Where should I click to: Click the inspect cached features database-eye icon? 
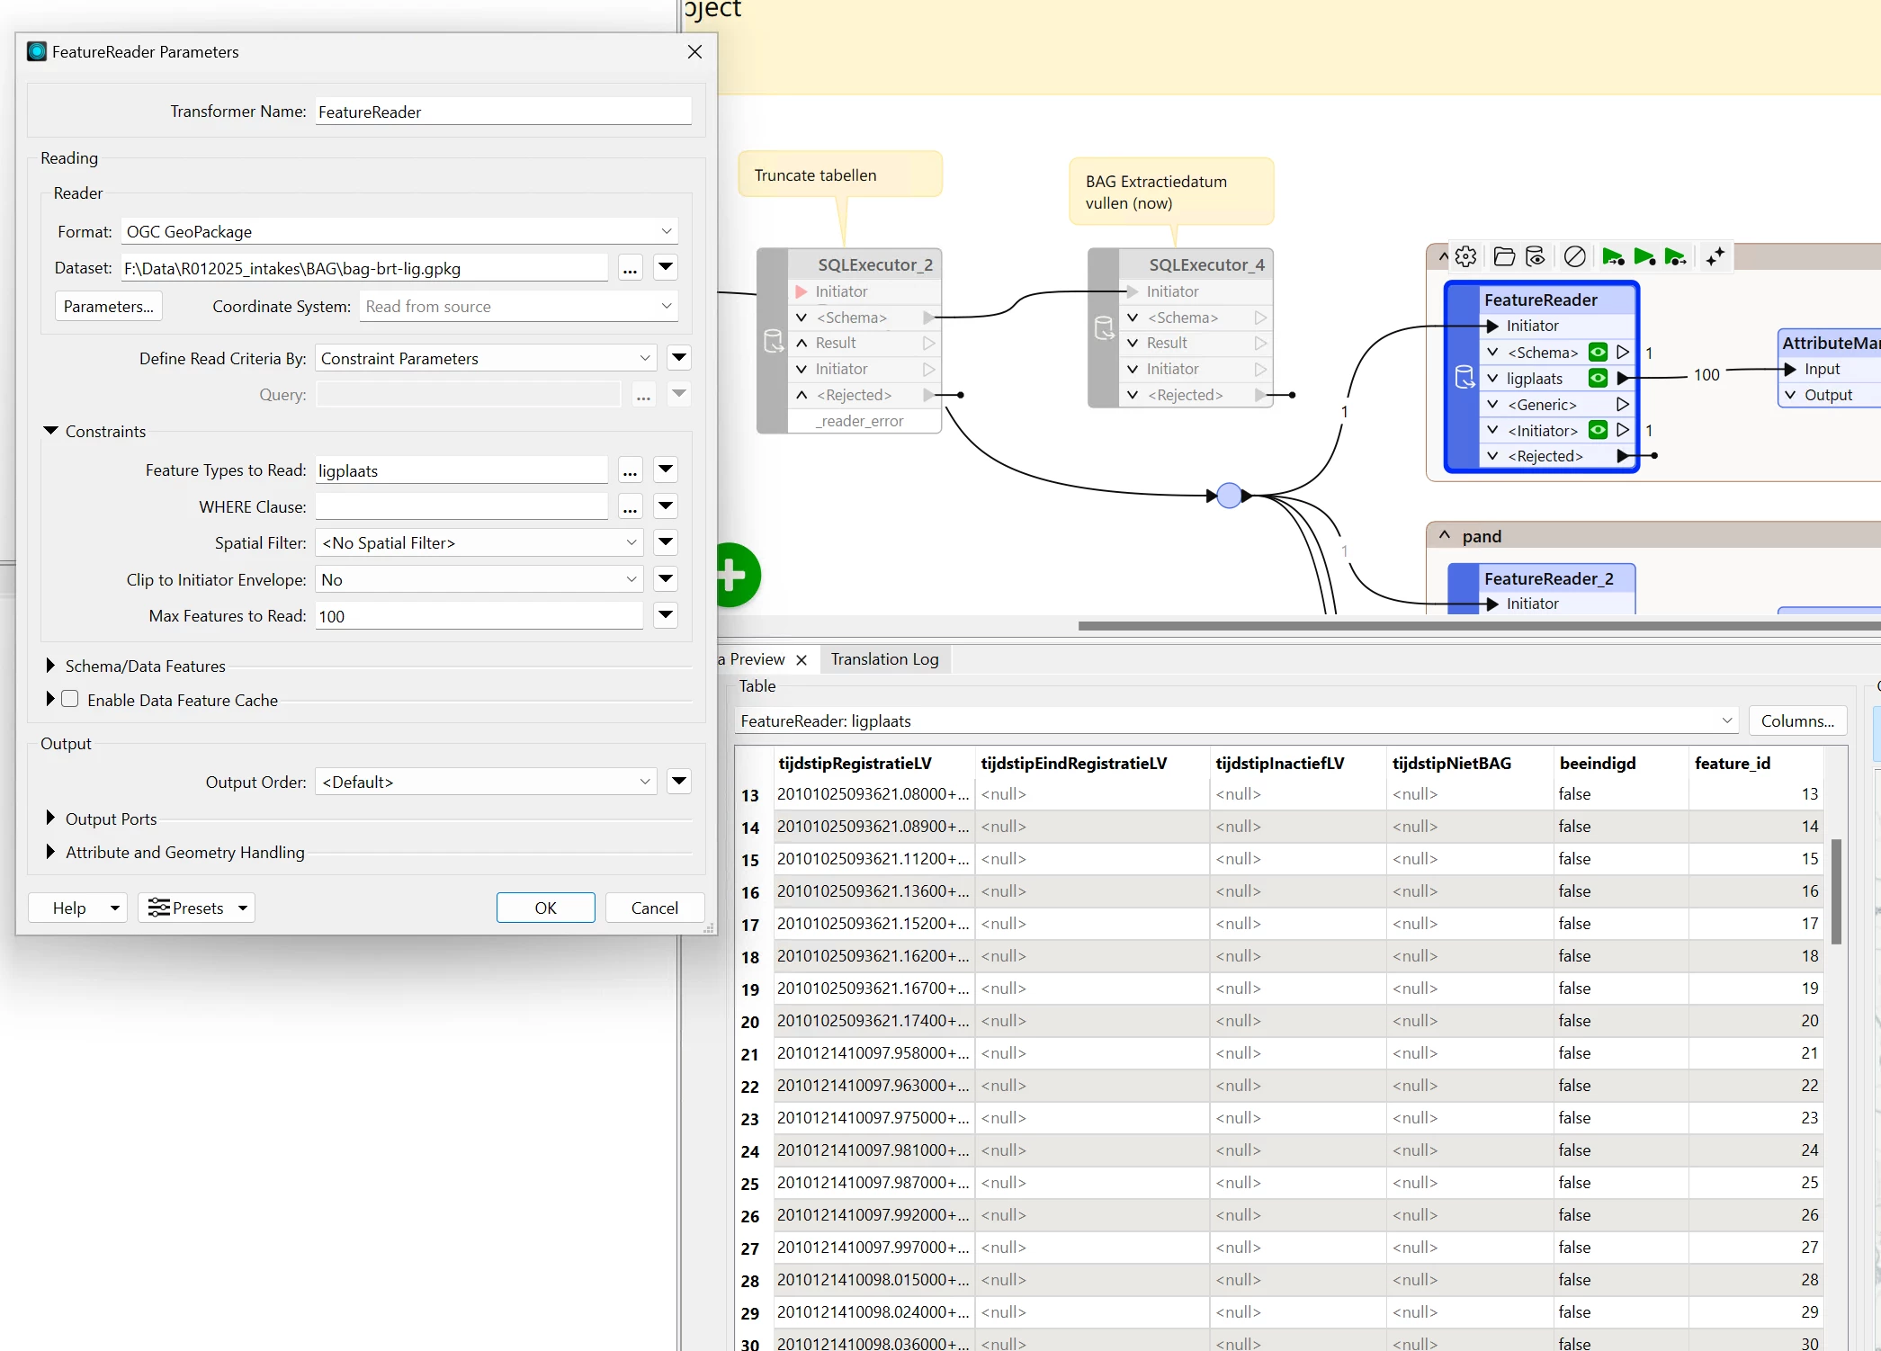tap(1536, 256)
